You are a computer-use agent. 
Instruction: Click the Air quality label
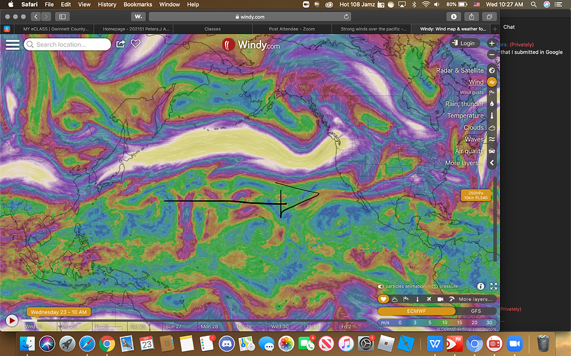[x=469, y=151]
